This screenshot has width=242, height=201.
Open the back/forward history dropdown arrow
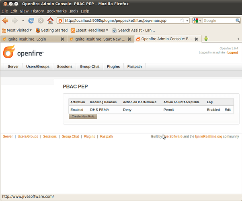(x=23, y=21)
